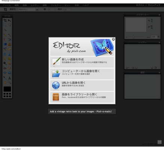Select the rectangular Marquee tool
164x150 pixels.
tap(5, 25)
